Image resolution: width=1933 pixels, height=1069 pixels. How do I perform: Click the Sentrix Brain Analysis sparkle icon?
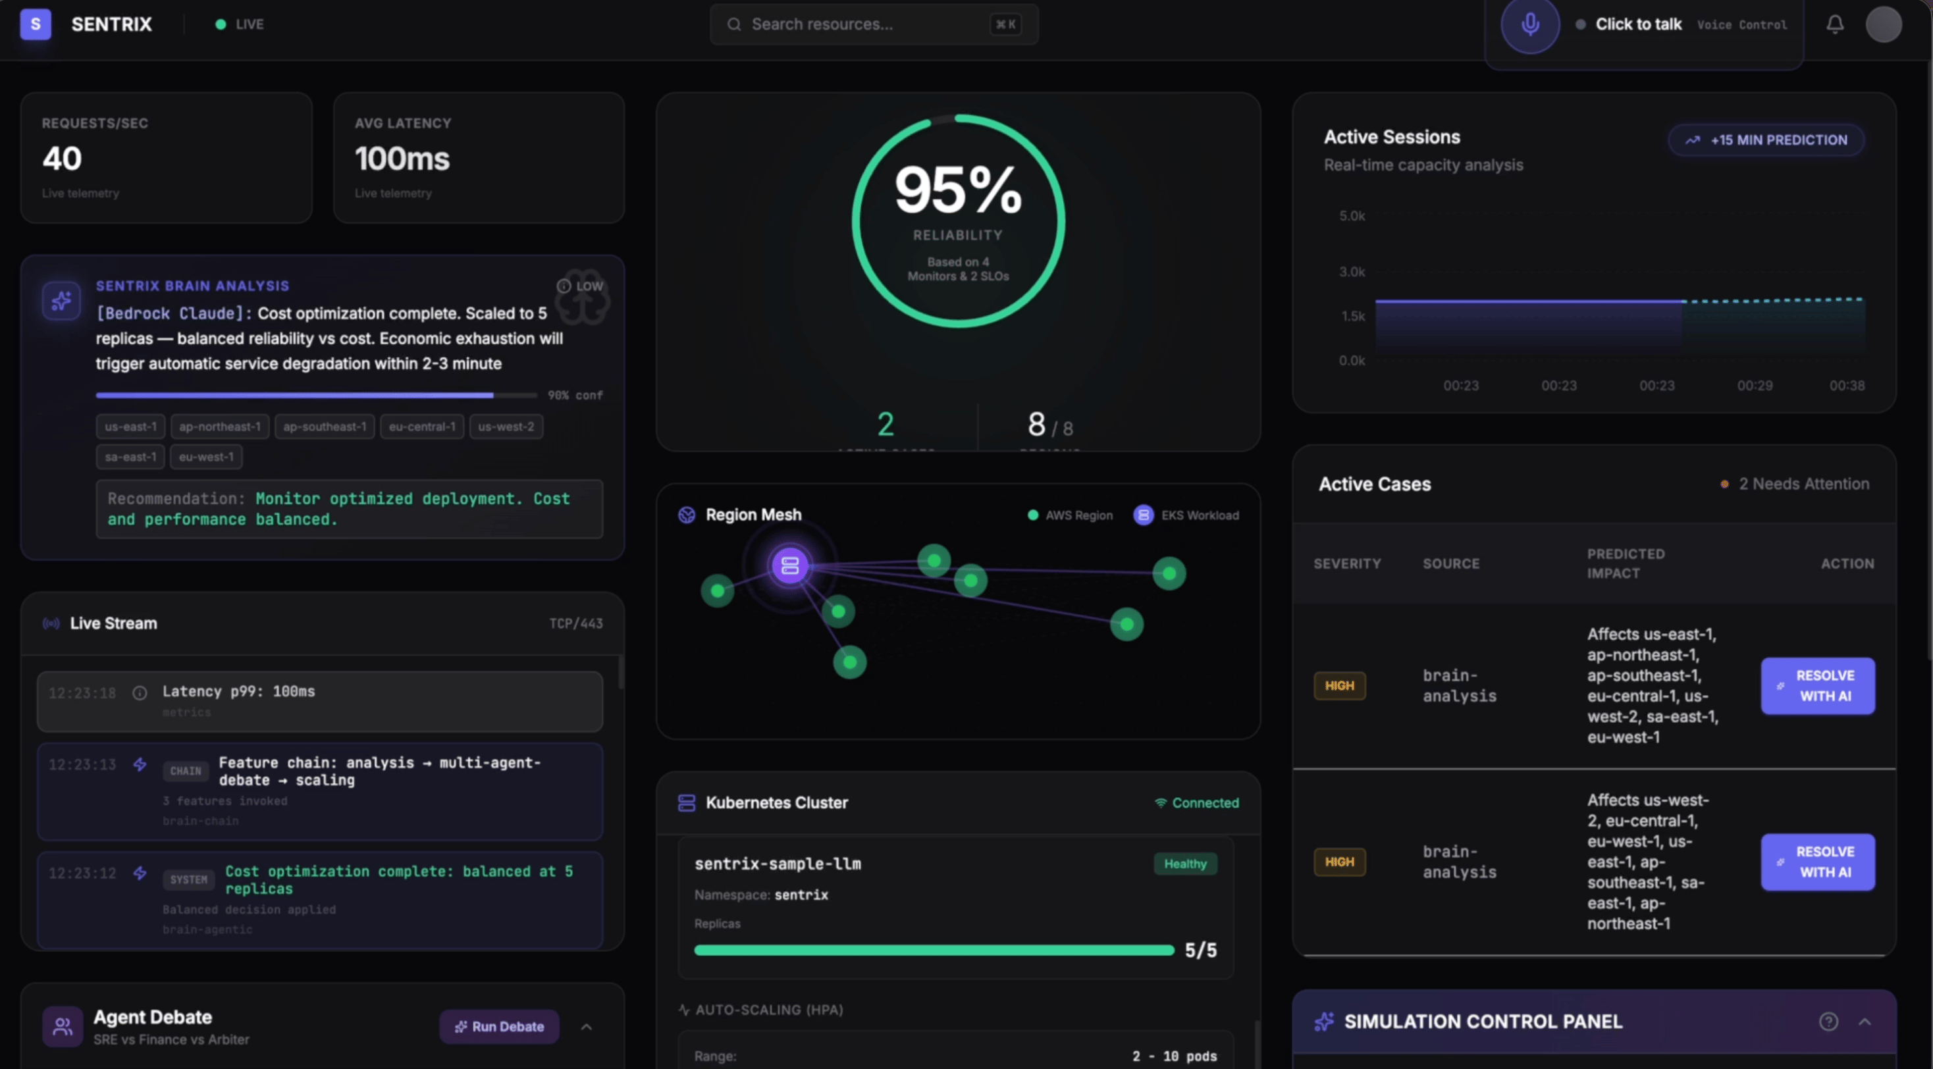[61, 301]
